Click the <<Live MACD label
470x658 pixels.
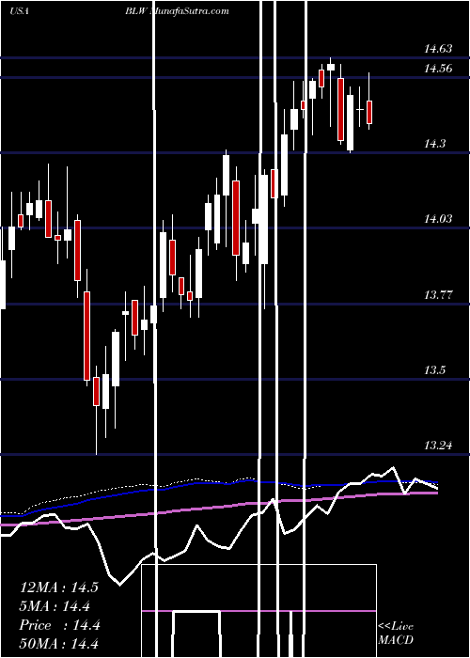pos(396,634)
